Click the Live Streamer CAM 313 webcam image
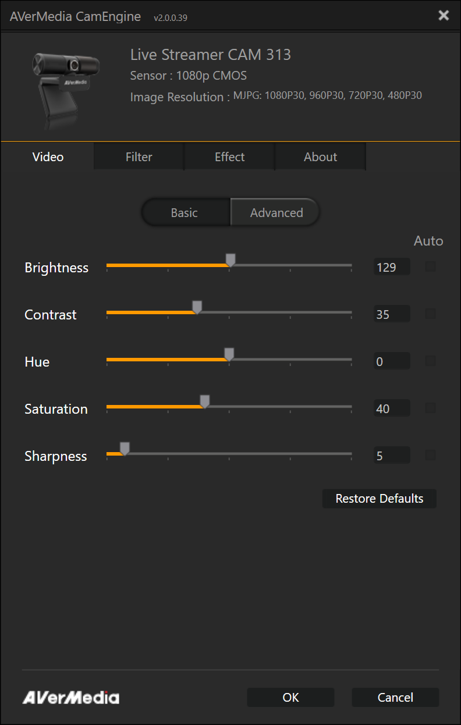The image size is (461, 725). pos(66,89)
